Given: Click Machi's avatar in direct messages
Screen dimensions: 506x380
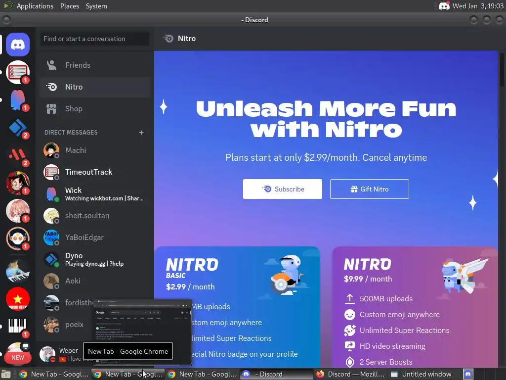Looking at the screenshot, I should 51,150.
